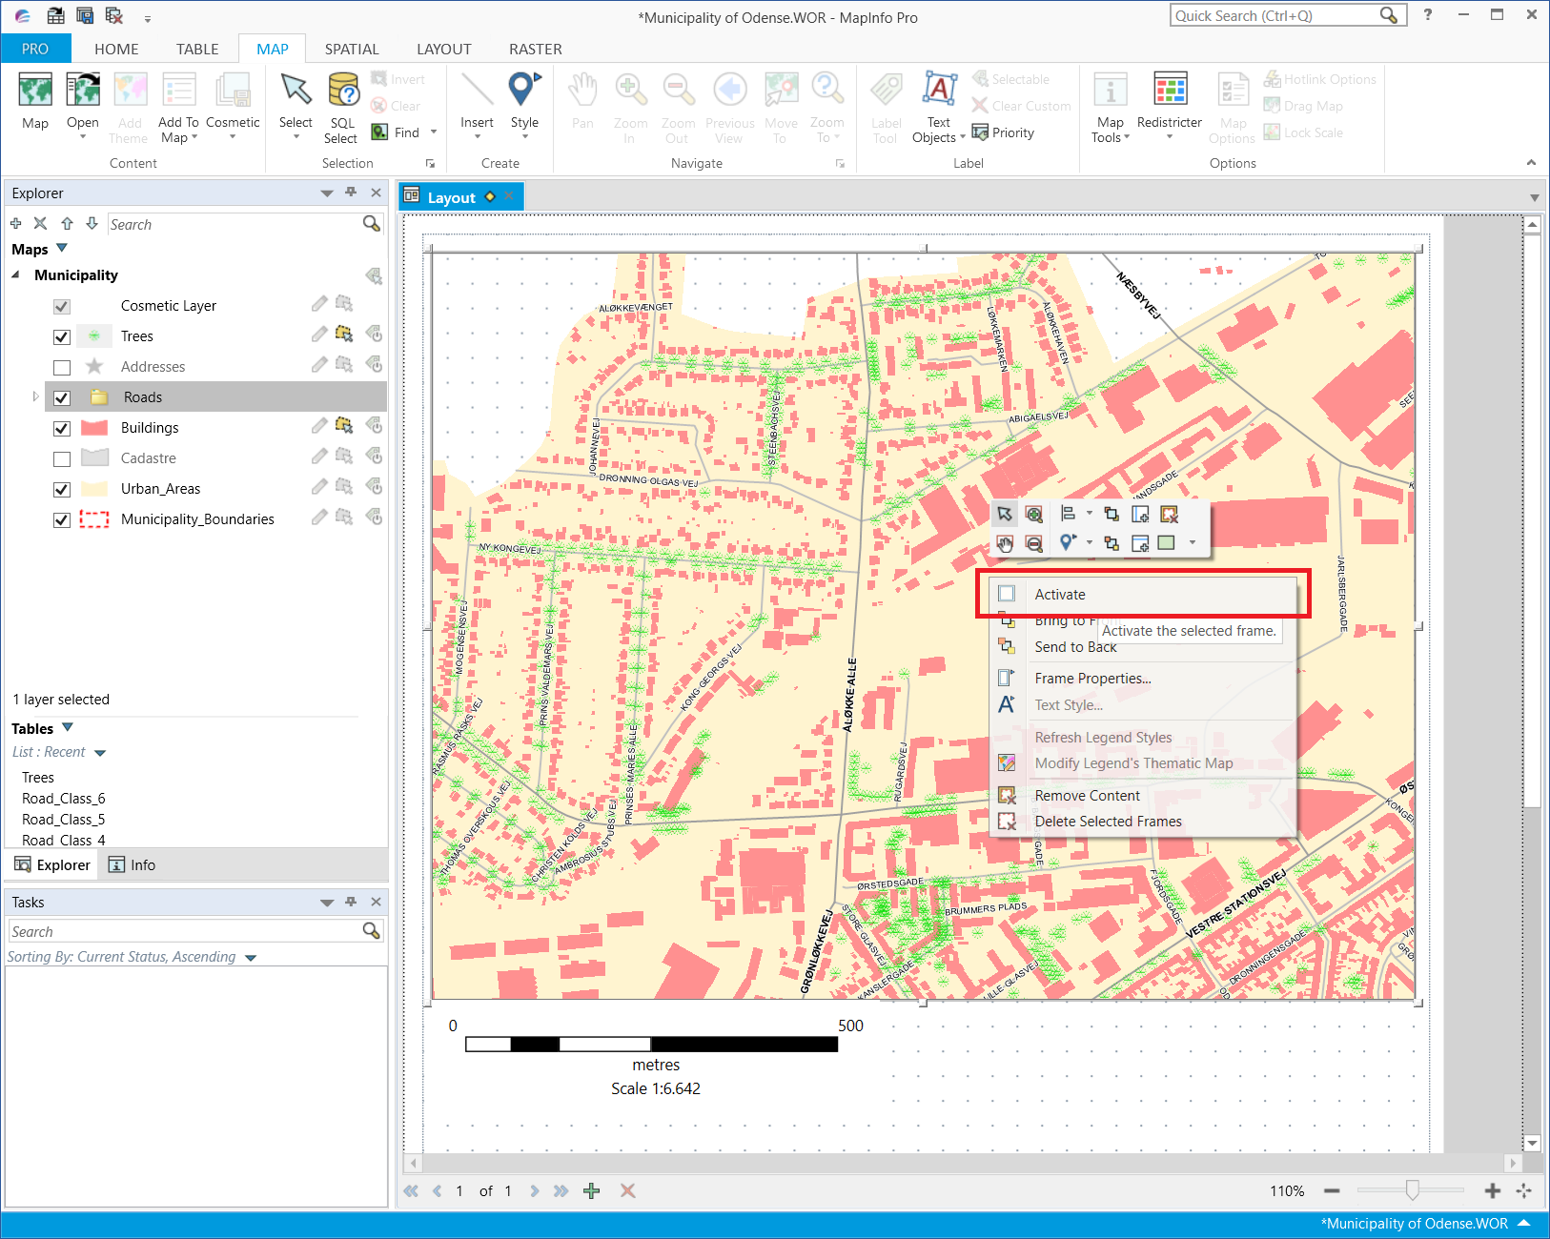Enable the Addresses layer checkbox

62,367
